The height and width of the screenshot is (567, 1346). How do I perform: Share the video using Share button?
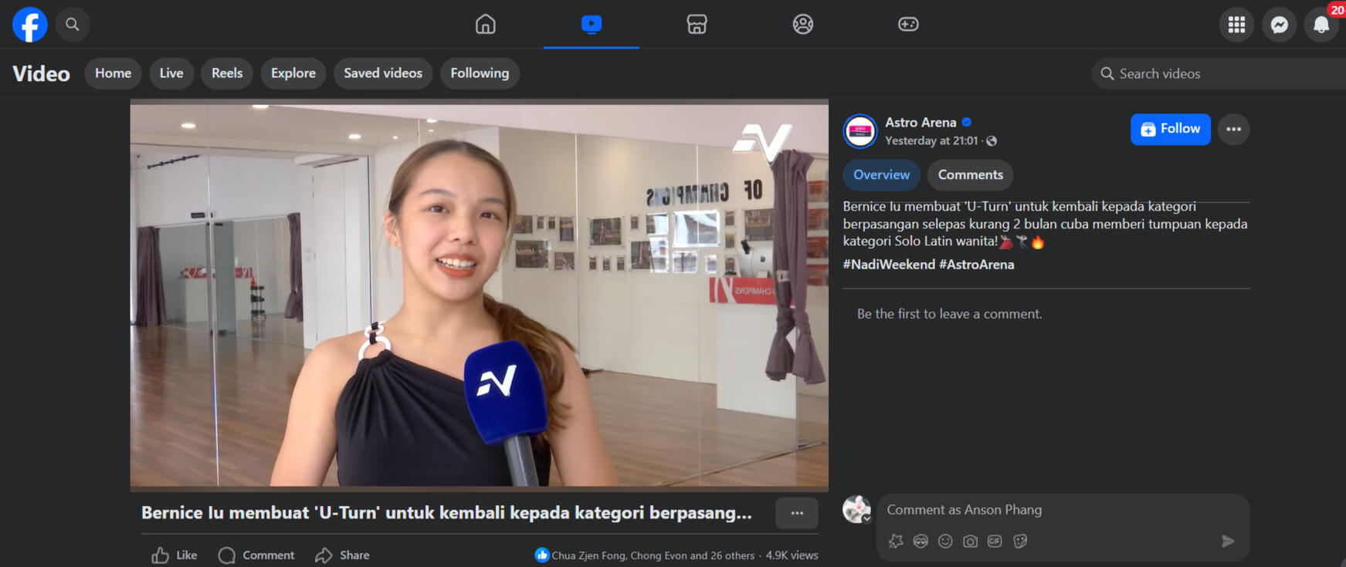[343, 555]
